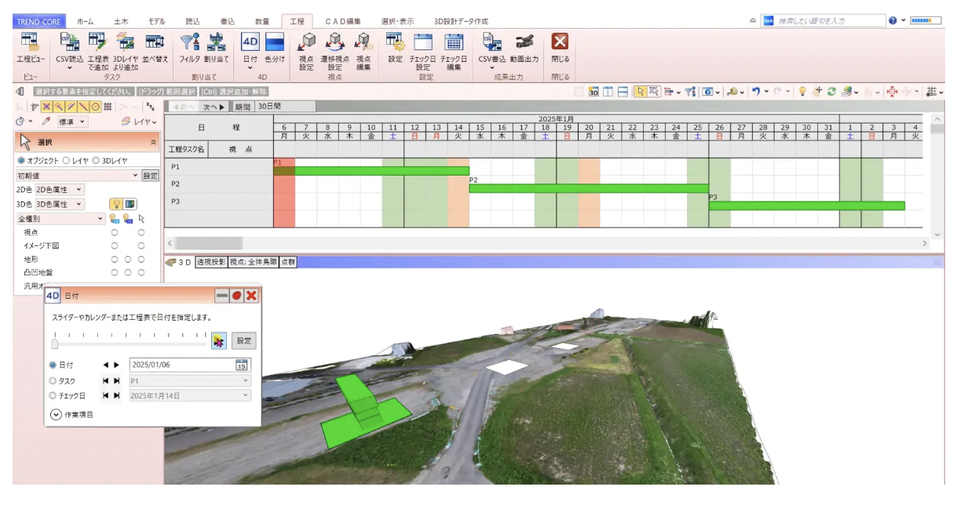
Task: Open the 全種別 type dropdown
Action: pyautogui.click(x=60, y=219)
